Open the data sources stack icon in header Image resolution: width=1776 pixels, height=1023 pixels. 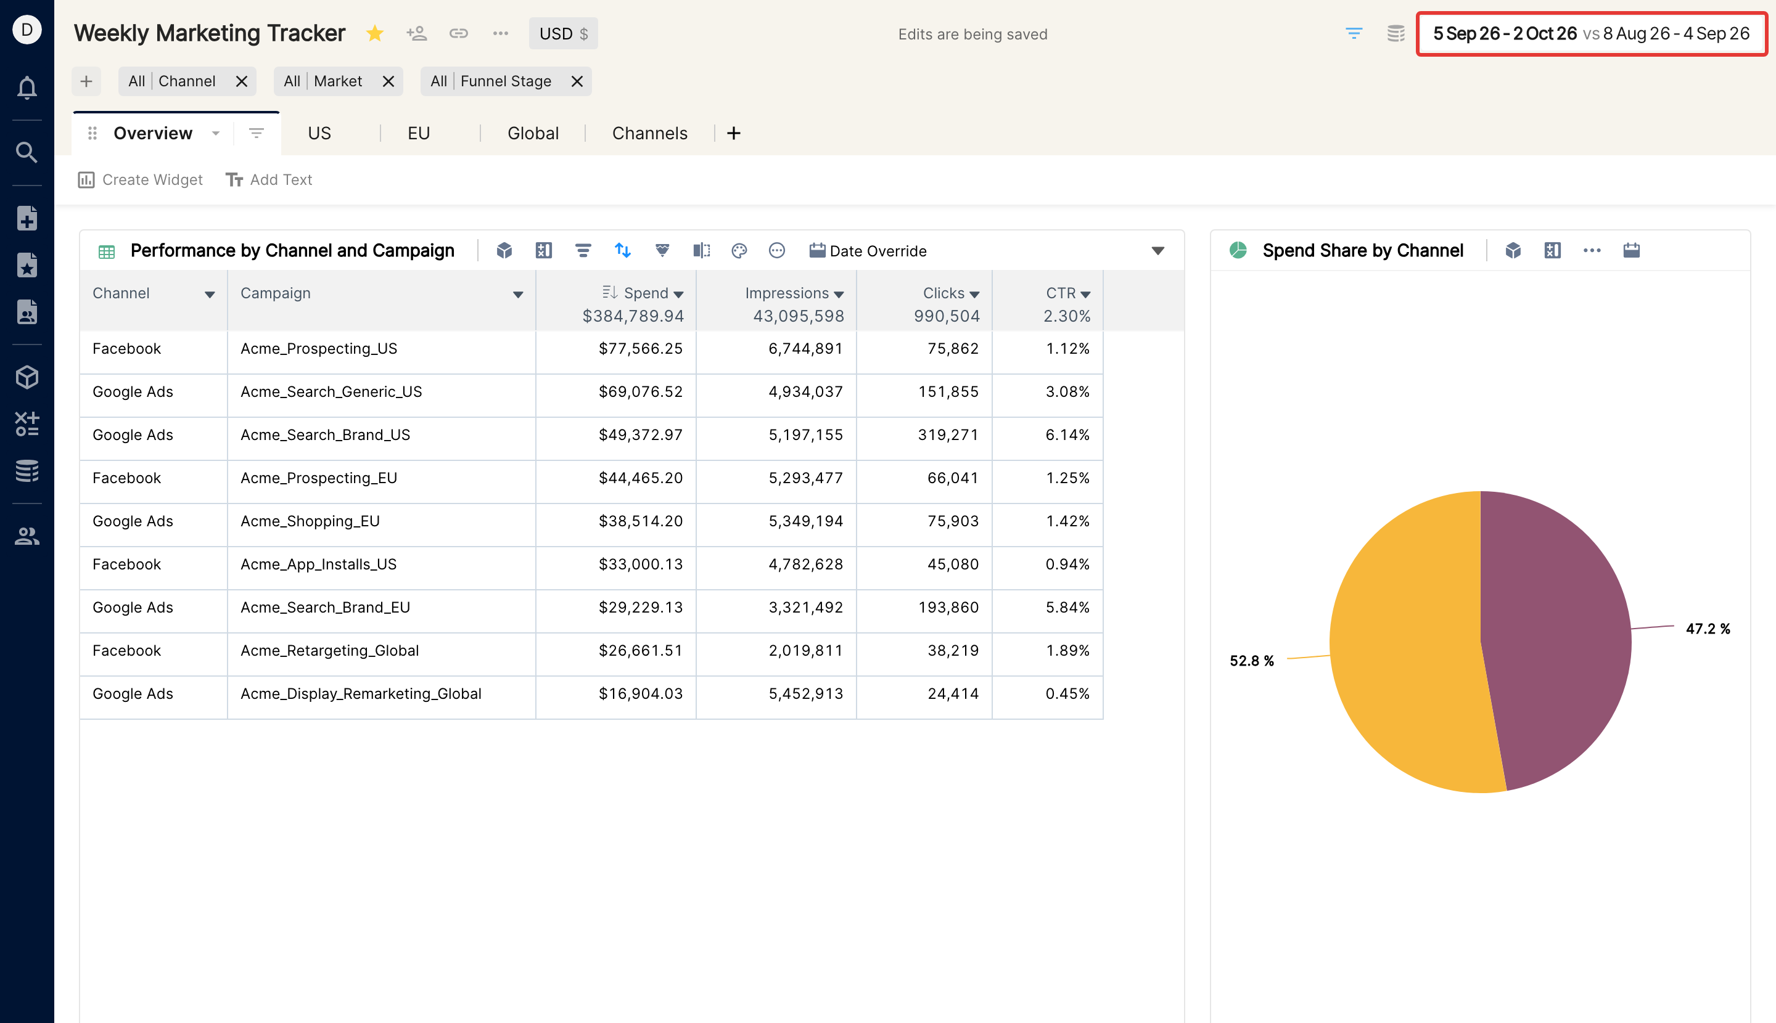[1396, 33]
